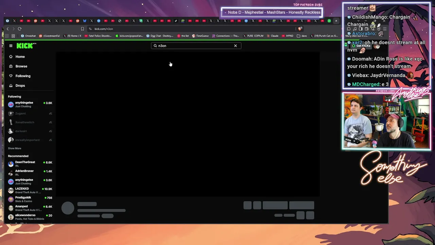Click the magnifier icon in Kick search
The image size is (435, 245).
click(155, 46)
